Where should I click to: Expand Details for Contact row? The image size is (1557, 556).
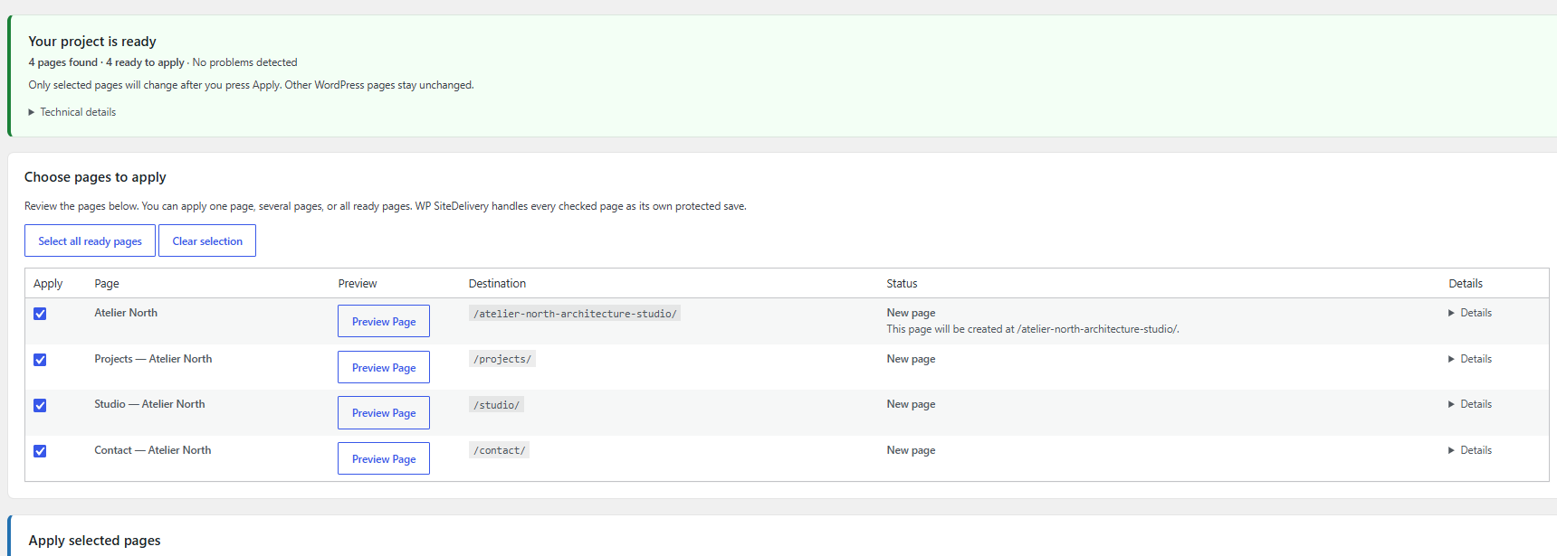[x=1470, y=450]
